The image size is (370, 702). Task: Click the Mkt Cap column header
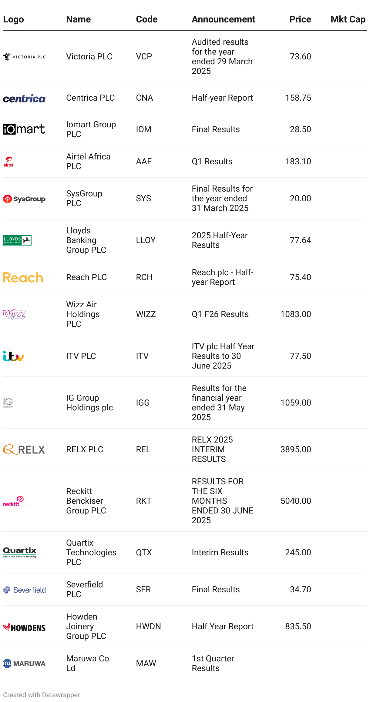tap(348, 19)
